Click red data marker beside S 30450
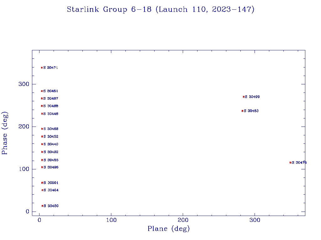321x240 pixels. (x=43, y=206)
